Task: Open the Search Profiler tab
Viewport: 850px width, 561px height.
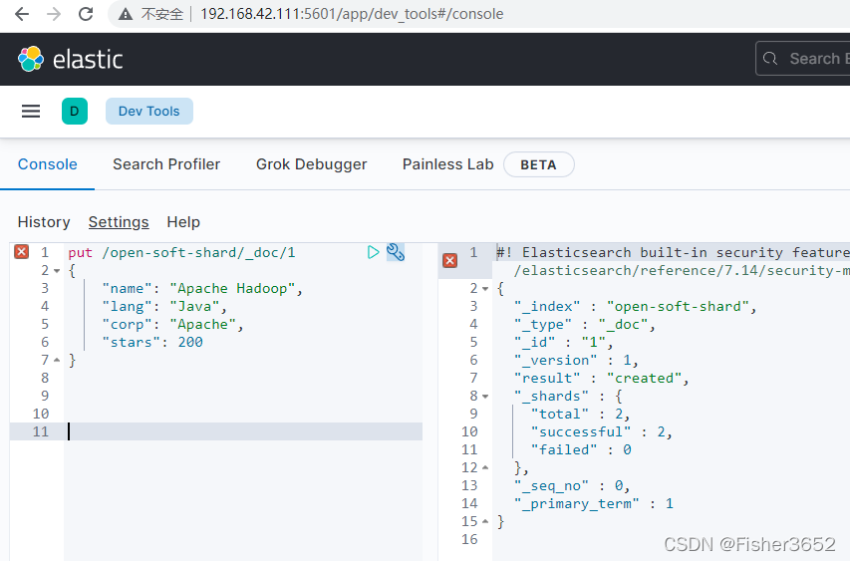Action: [x=166, y=164]
